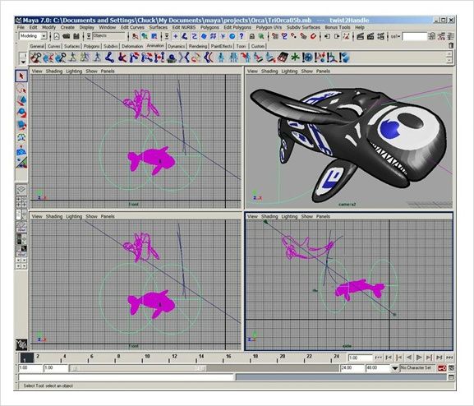Image resolution: width=474 pixels, height=406 pixels.
Task: Click the Select by component type icon
Action: 154,36
